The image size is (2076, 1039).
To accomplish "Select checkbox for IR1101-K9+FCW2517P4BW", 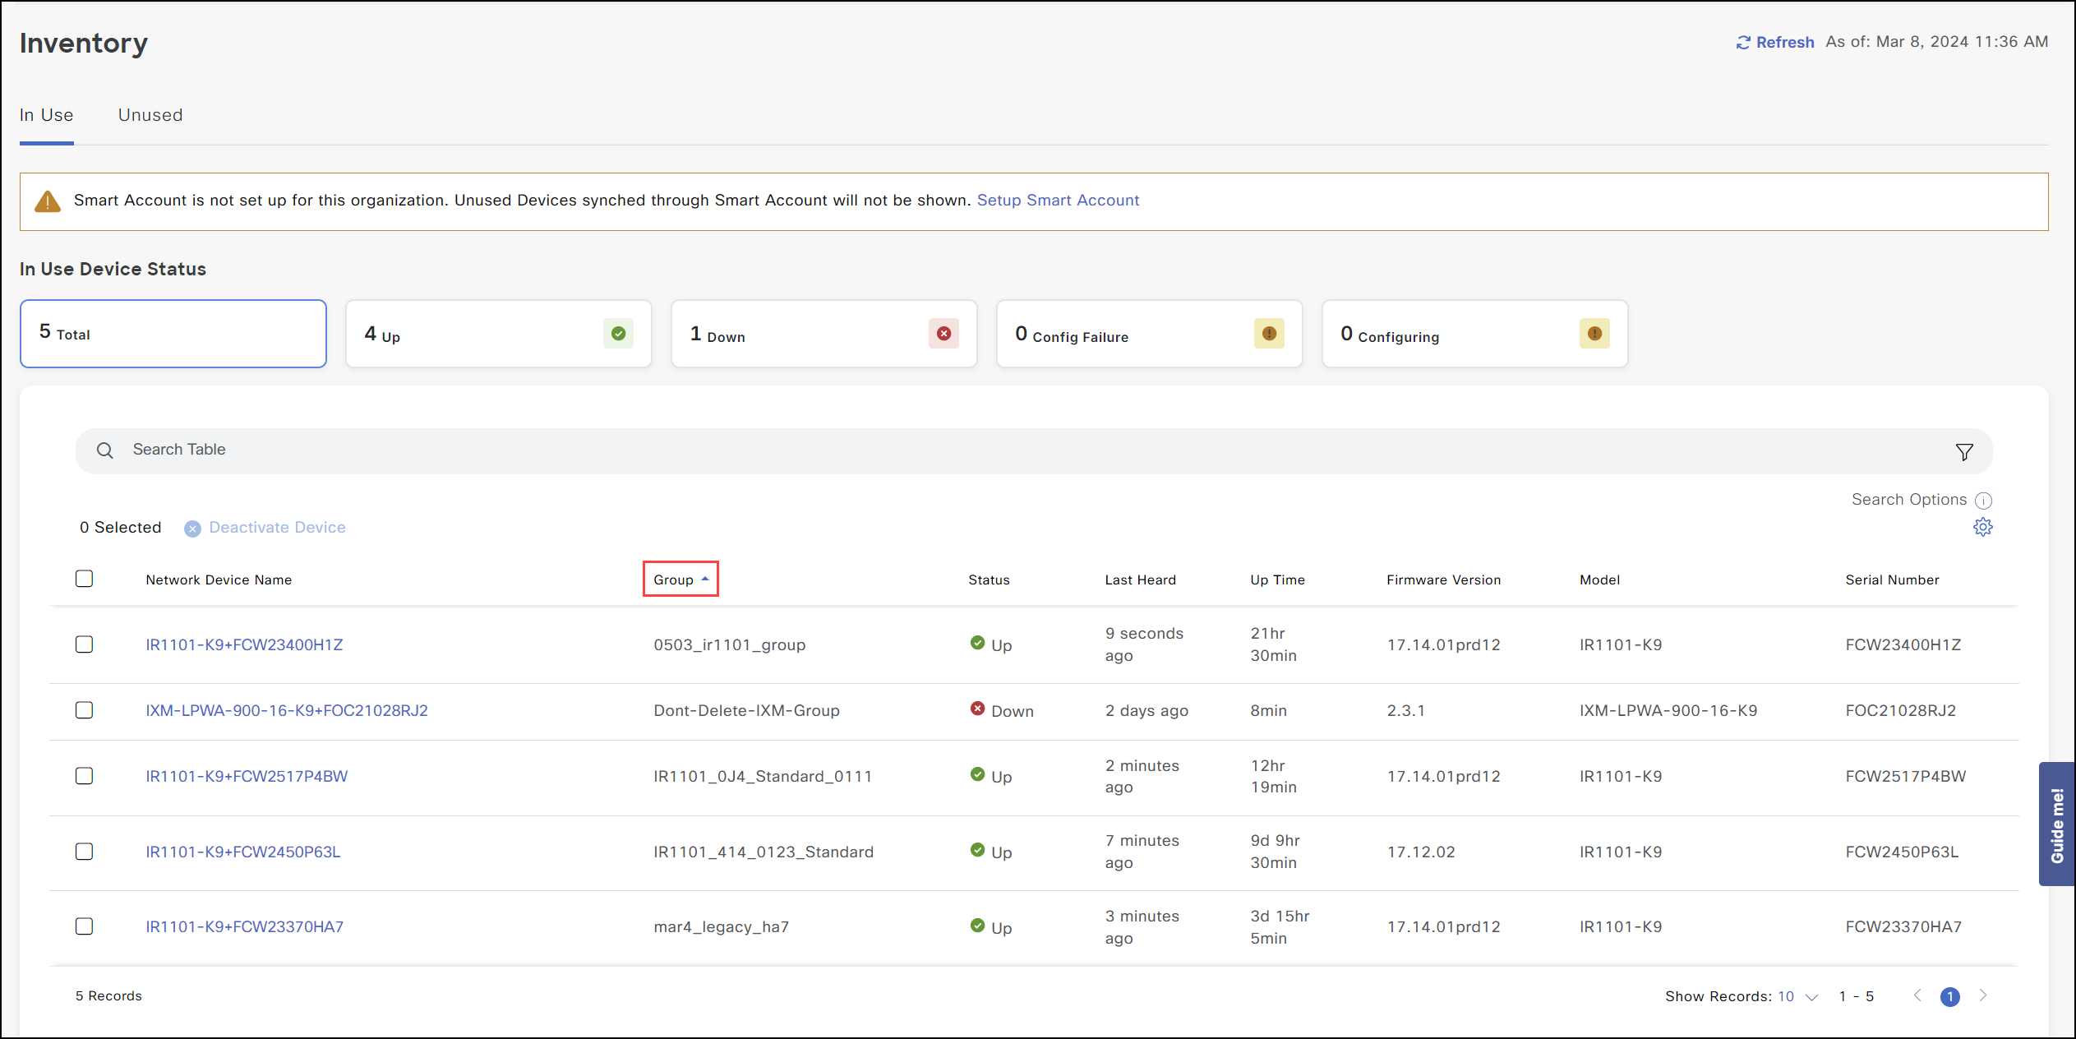I will (x=84, y=776).
